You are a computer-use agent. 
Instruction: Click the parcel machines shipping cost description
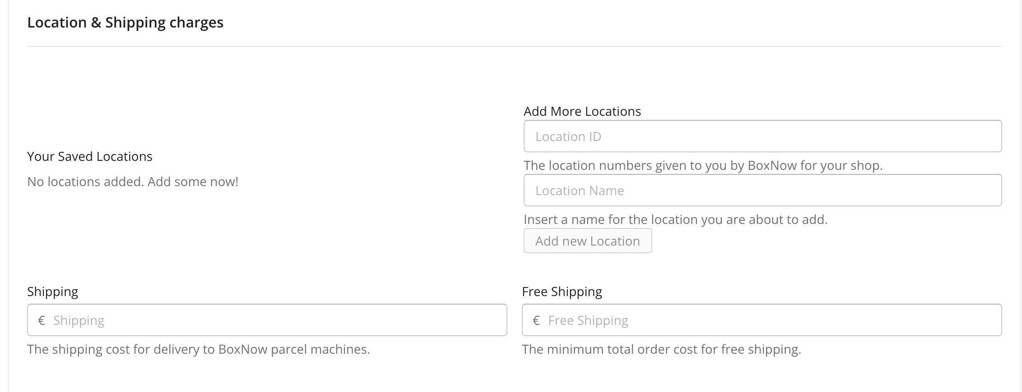click(x=198, y=349)
